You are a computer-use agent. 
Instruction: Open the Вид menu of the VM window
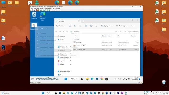click(53, 8)
